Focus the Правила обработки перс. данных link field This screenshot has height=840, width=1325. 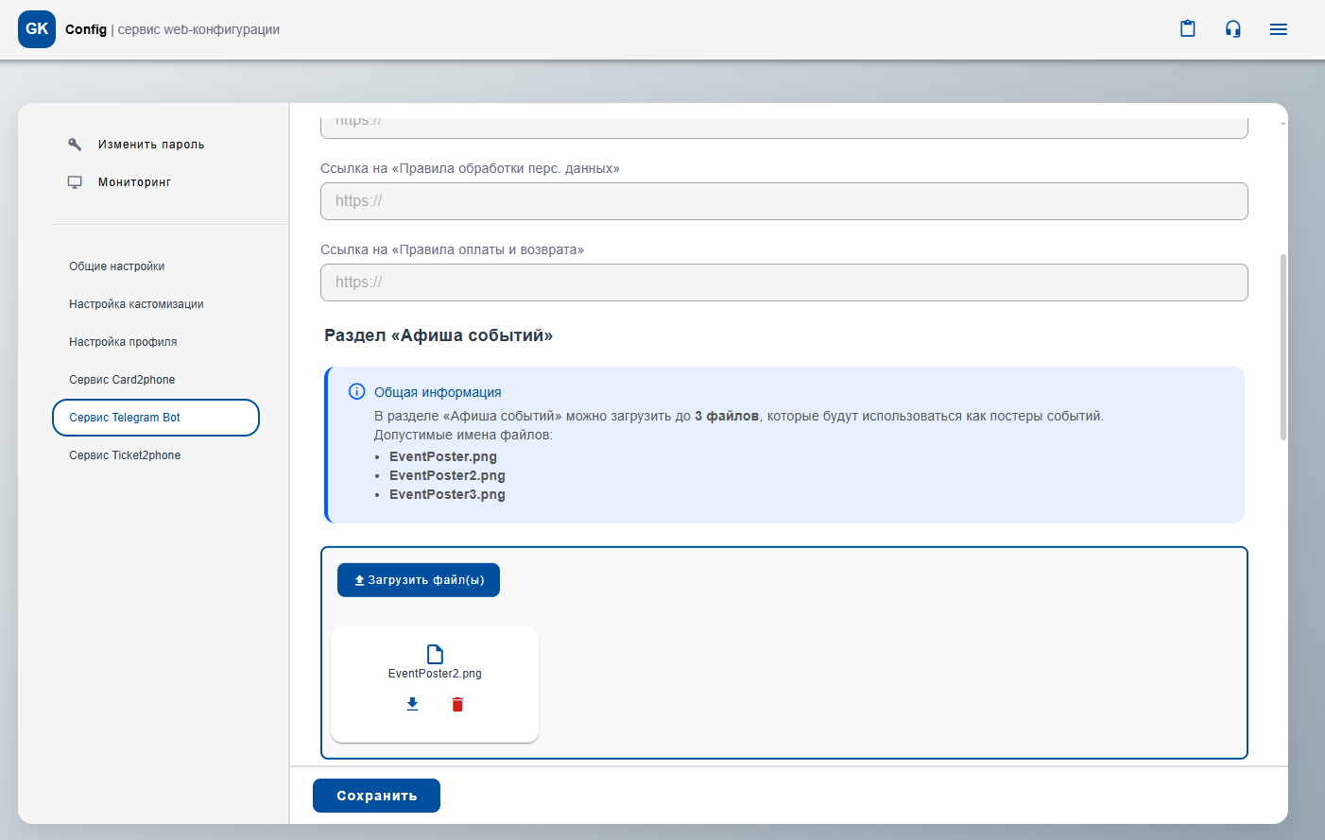tap(784, 201)
